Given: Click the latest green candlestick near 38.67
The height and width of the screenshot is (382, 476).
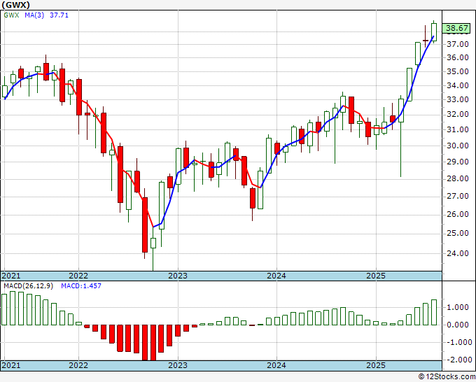Looking at the screenshot, I should pyautogui.click(x=434, y=32).
